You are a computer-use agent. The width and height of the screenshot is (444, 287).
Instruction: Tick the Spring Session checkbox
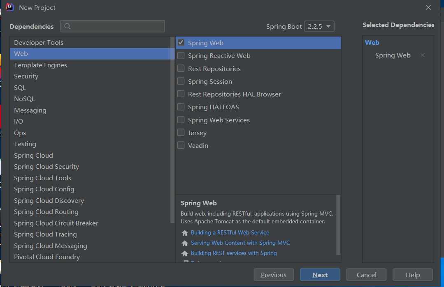(181, 81)
